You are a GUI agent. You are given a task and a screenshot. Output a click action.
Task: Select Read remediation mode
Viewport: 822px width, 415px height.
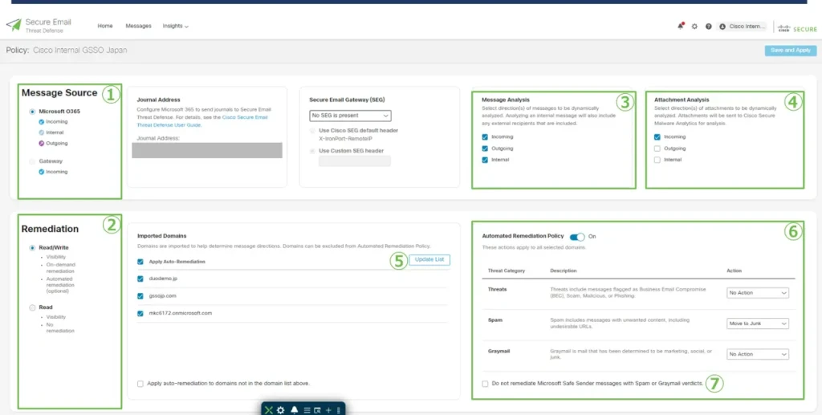click(32, 307)
